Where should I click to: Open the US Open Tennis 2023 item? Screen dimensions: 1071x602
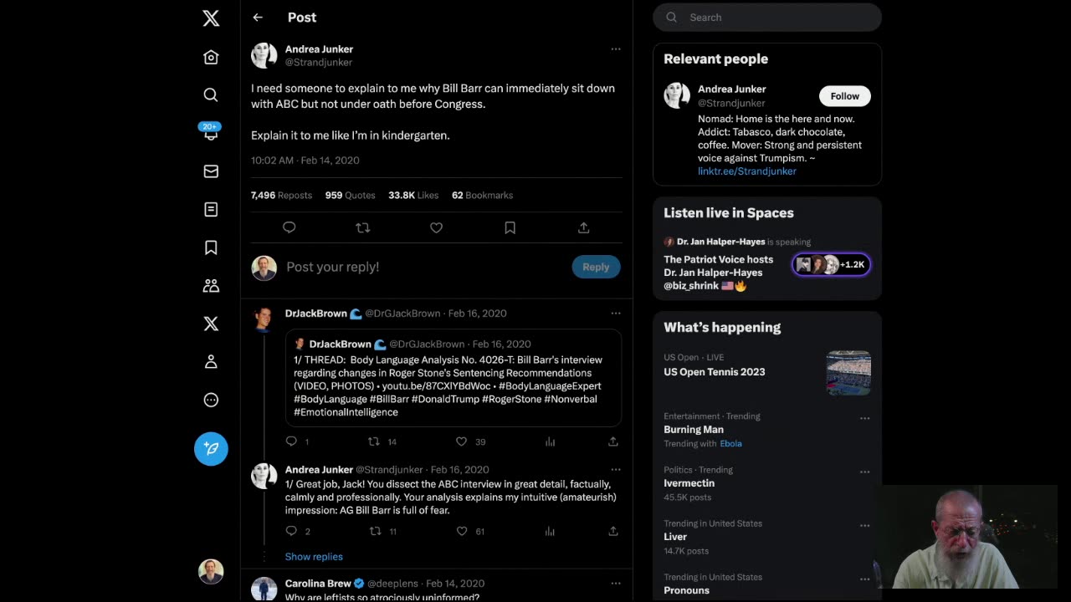tap(714, 372)
